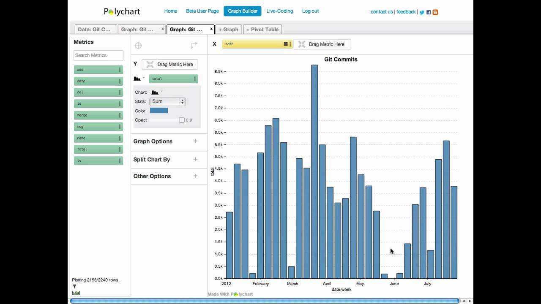Click the drag handle on Y total pill

pyautogui.click(x=195, y=79)
